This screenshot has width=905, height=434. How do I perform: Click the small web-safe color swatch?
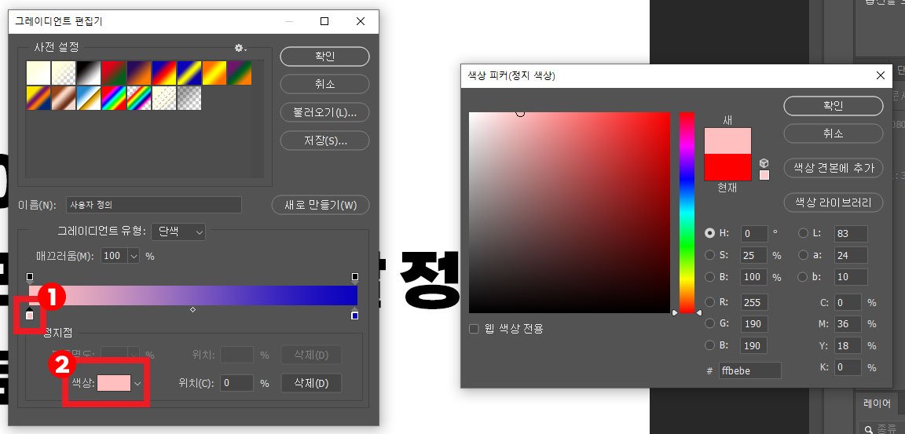tap(764, 175)
